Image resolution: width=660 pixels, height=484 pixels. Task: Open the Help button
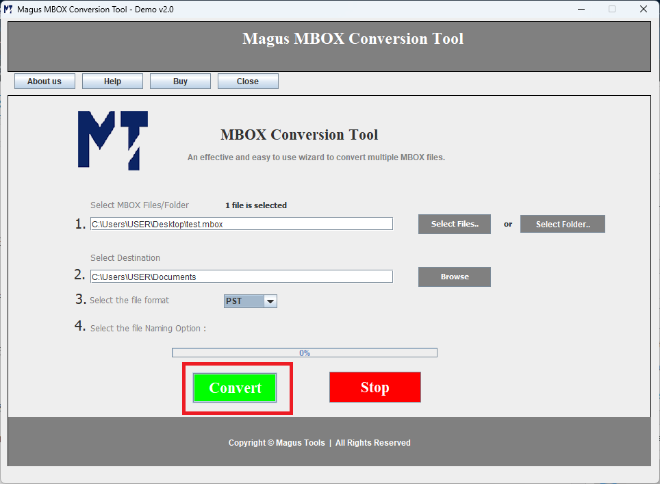(x=112, y=81)
